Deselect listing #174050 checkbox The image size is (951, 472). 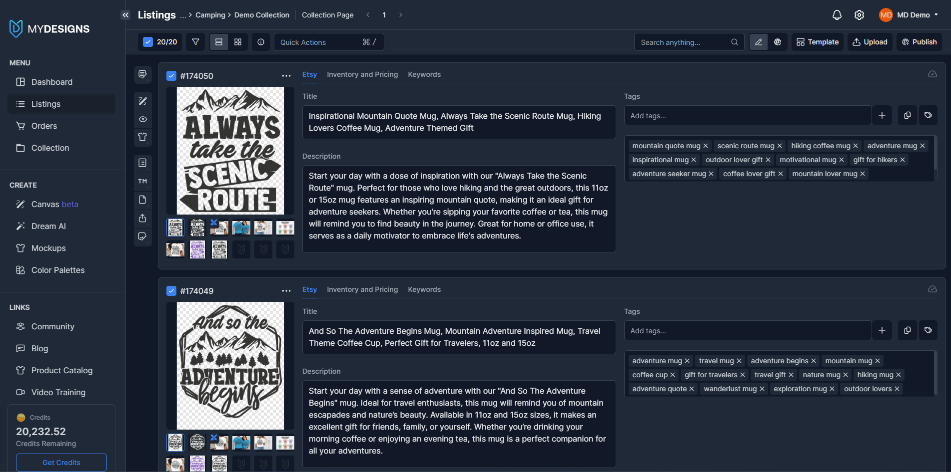click(171, 76)
